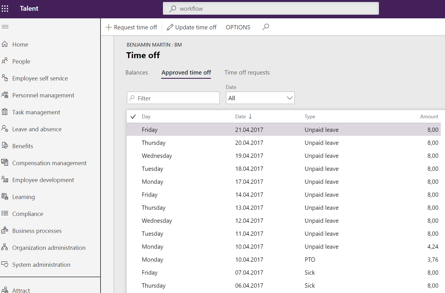Click into the grid Filter field
445x293 pixels.
(176, 98)
